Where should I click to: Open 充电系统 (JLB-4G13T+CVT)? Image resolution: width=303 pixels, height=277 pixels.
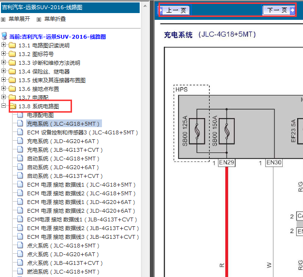(65, 150)
